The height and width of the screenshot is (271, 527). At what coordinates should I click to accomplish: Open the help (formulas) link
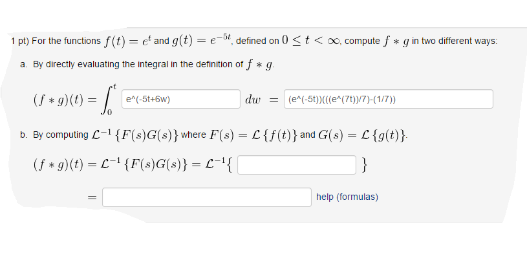[x=347, y=197]
